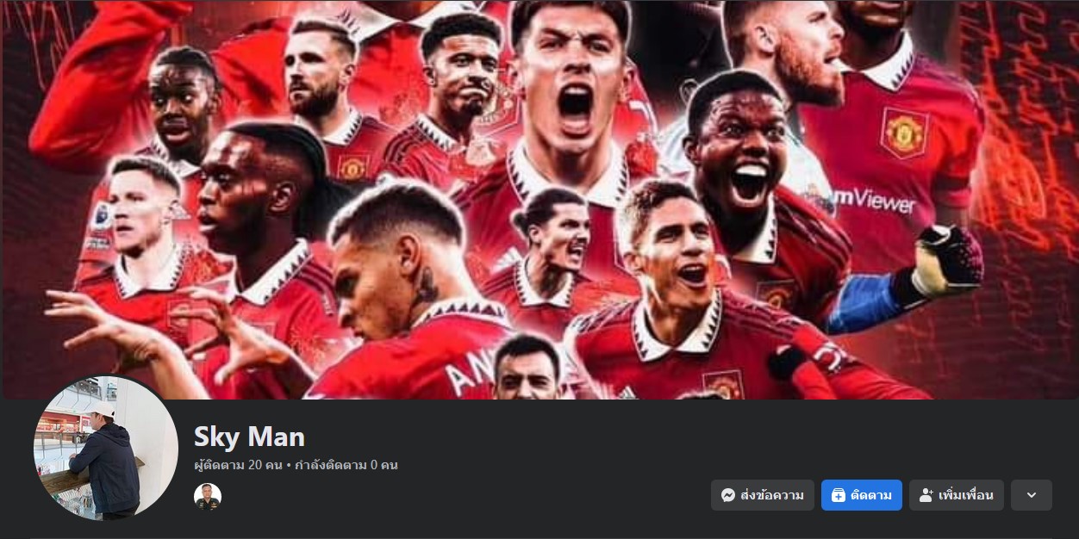
Task: Click the Sky Man profile name
Action: click(x=249, y=437)
